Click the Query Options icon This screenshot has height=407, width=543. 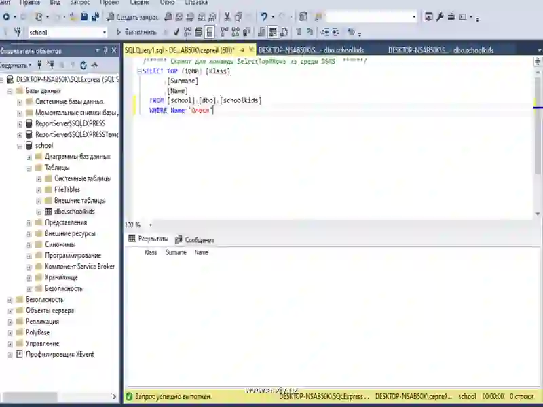click(x=198, y=32)
